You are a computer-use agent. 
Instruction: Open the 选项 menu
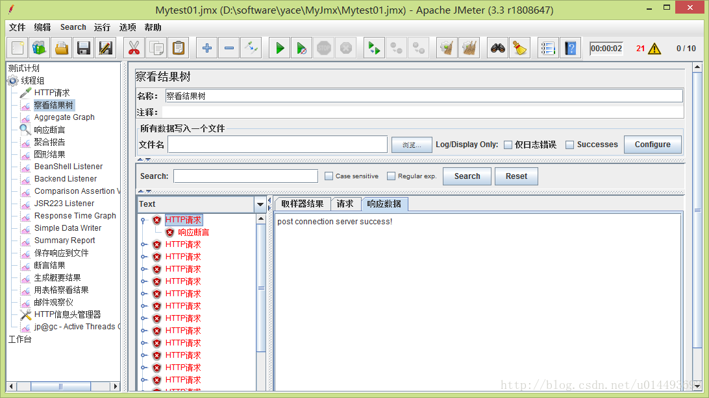pos(127,27)
